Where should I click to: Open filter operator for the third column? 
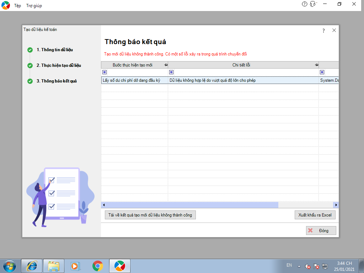[x=322, y=72]
